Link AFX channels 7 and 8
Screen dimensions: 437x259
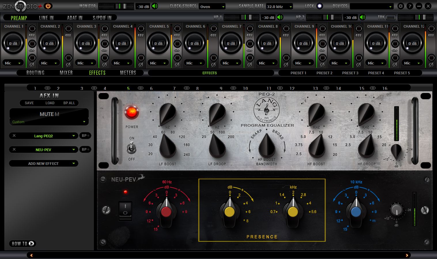coord(187,88)
